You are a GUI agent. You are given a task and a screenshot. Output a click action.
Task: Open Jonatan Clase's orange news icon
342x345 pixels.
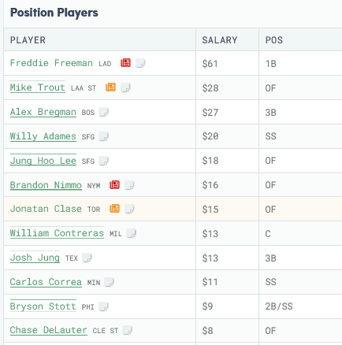tap(114, 209)
